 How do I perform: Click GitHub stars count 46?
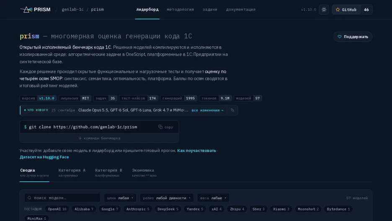click(x=366, y=10)
